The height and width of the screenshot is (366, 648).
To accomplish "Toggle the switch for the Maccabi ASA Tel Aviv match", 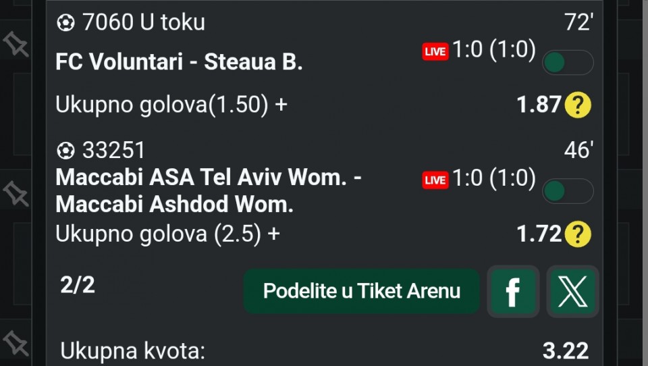I will (x=568, y=191).
